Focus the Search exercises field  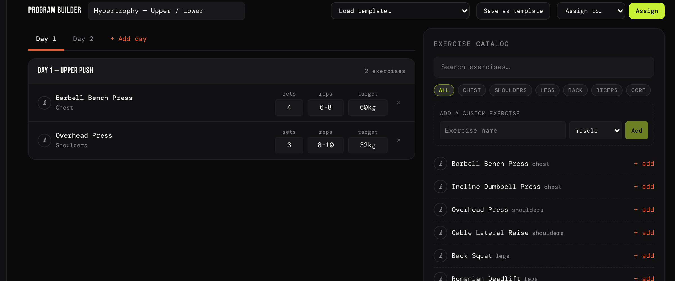coord(544,67)
